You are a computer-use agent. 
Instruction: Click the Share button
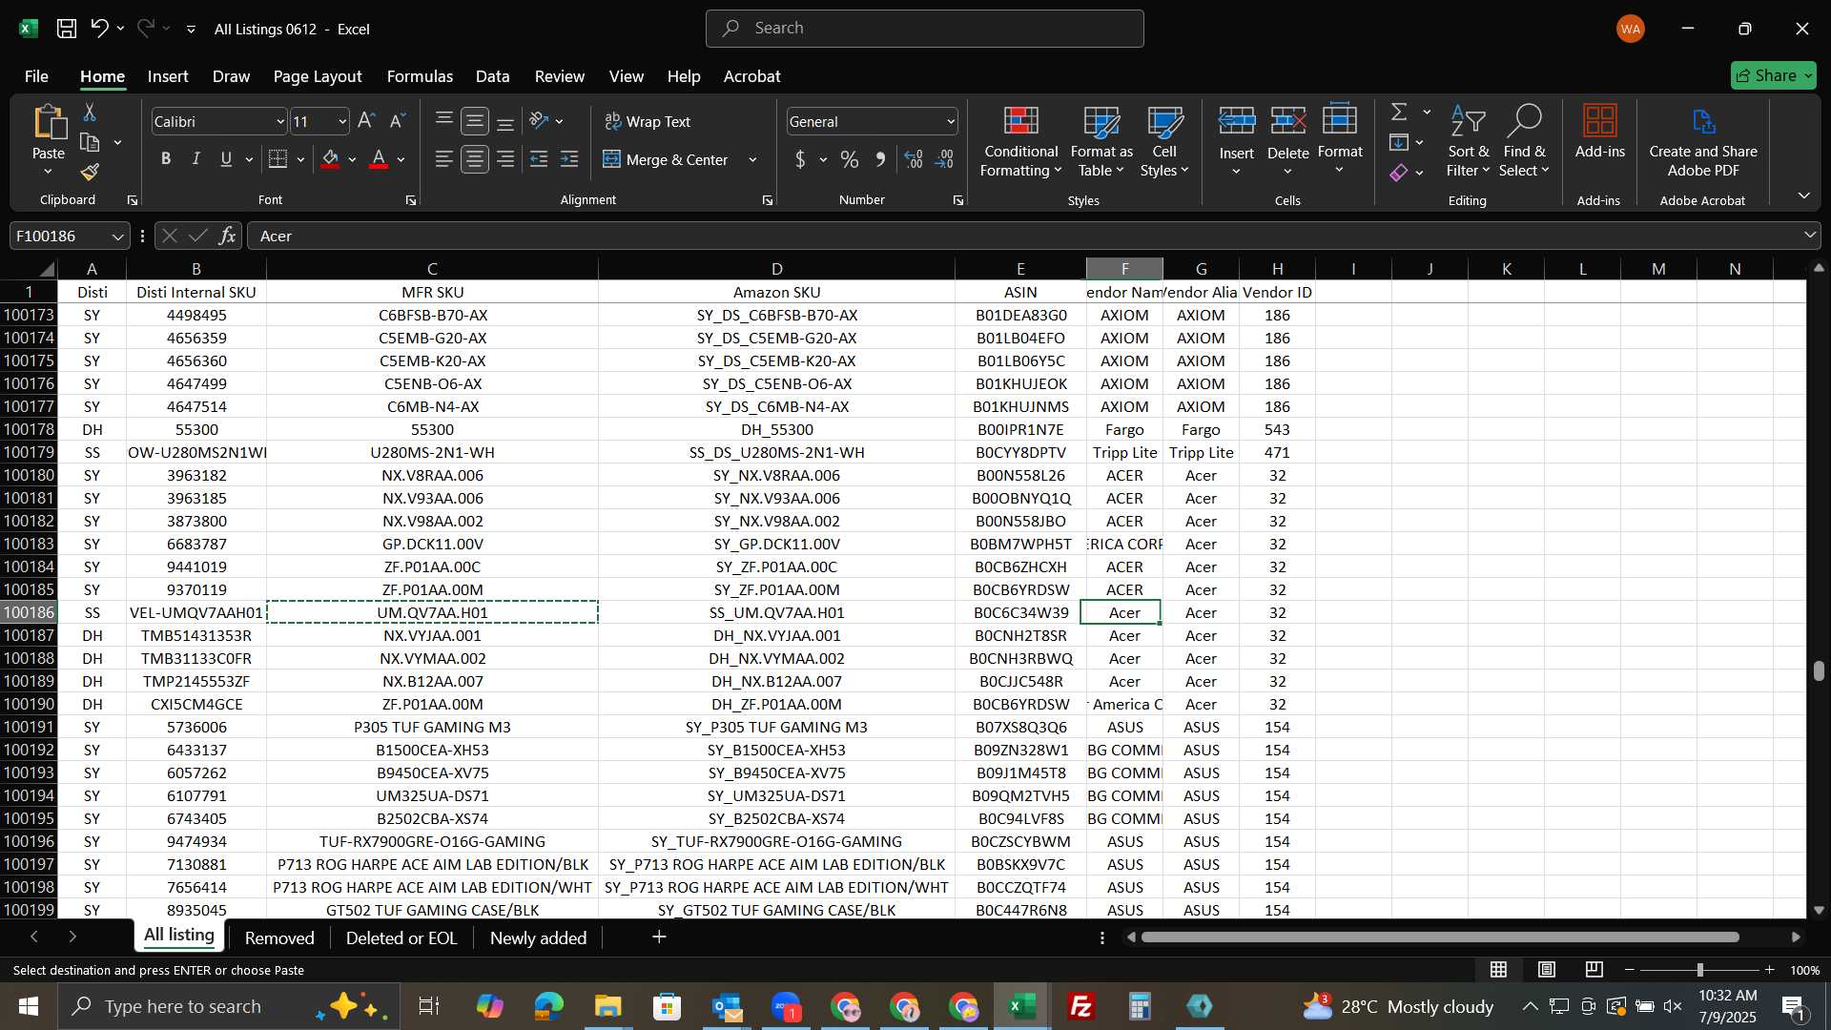click(x=1773, y=75)
